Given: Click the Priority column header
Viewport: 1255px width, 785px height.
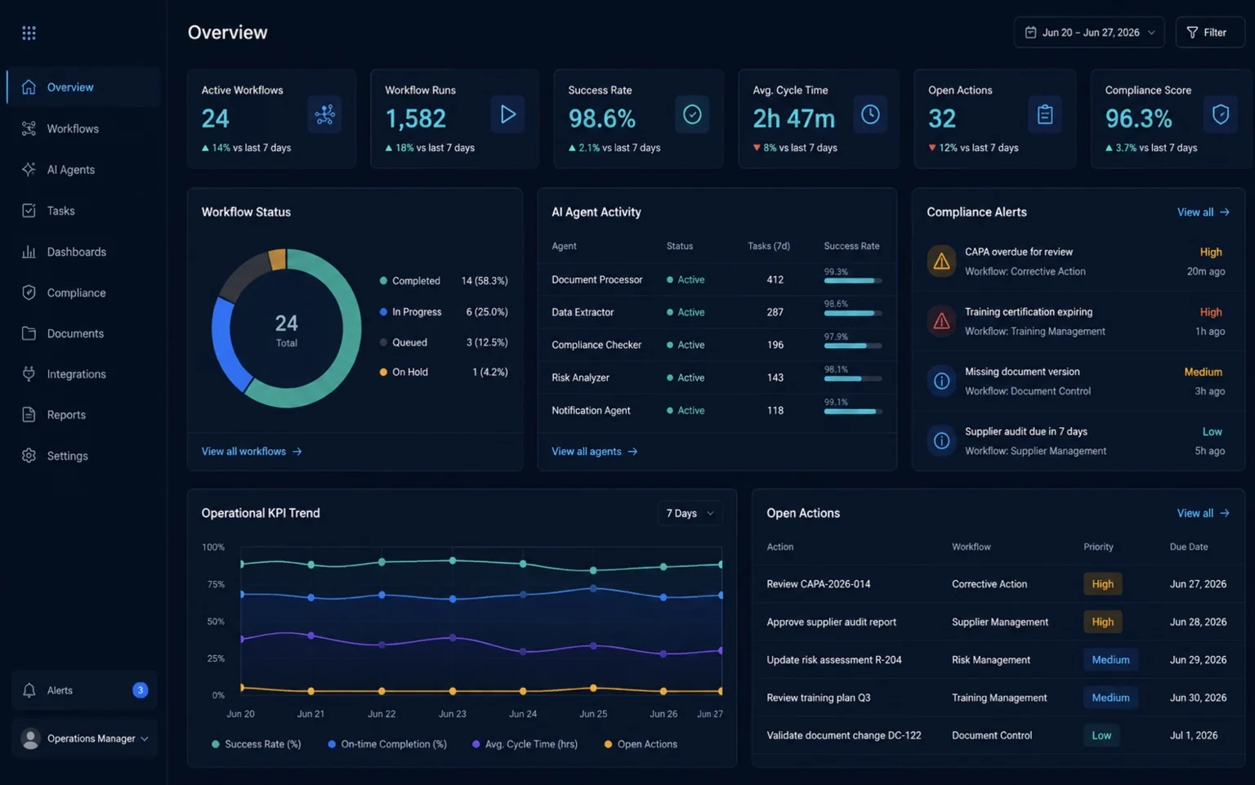Looking at the screenshot, I should tap(1098, 547).
